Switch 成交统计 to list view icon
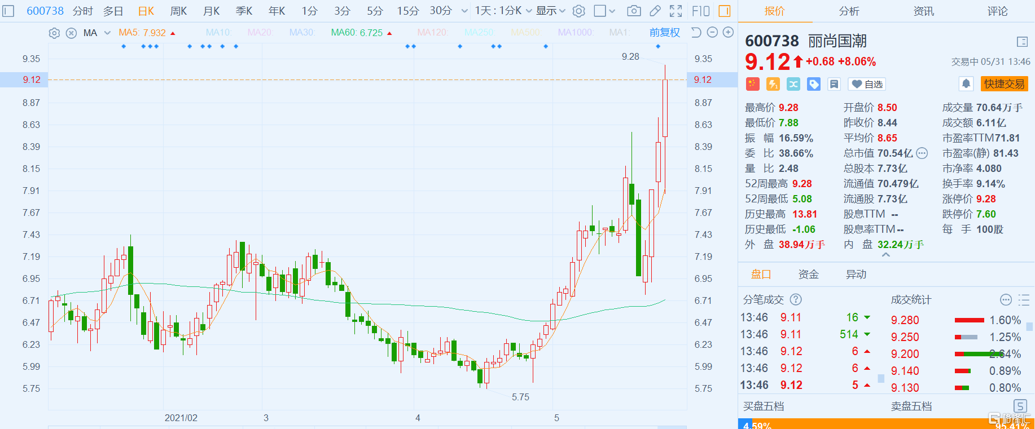Viewport: 1035px width, 429px height. 1024,299
